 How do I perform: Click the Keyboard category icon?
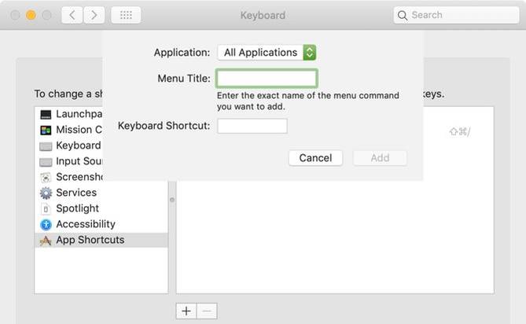[x=46, y=145]
